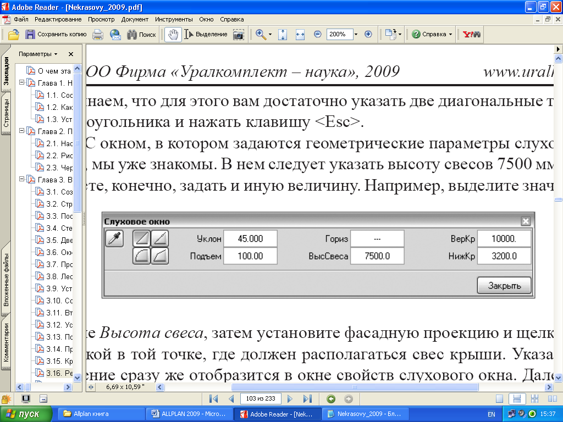Image resolution: width=563 pixels, height=422 pixels.
Task: Open the Инструменты menu
Action: pyautogui.click(x=174, y=19)
